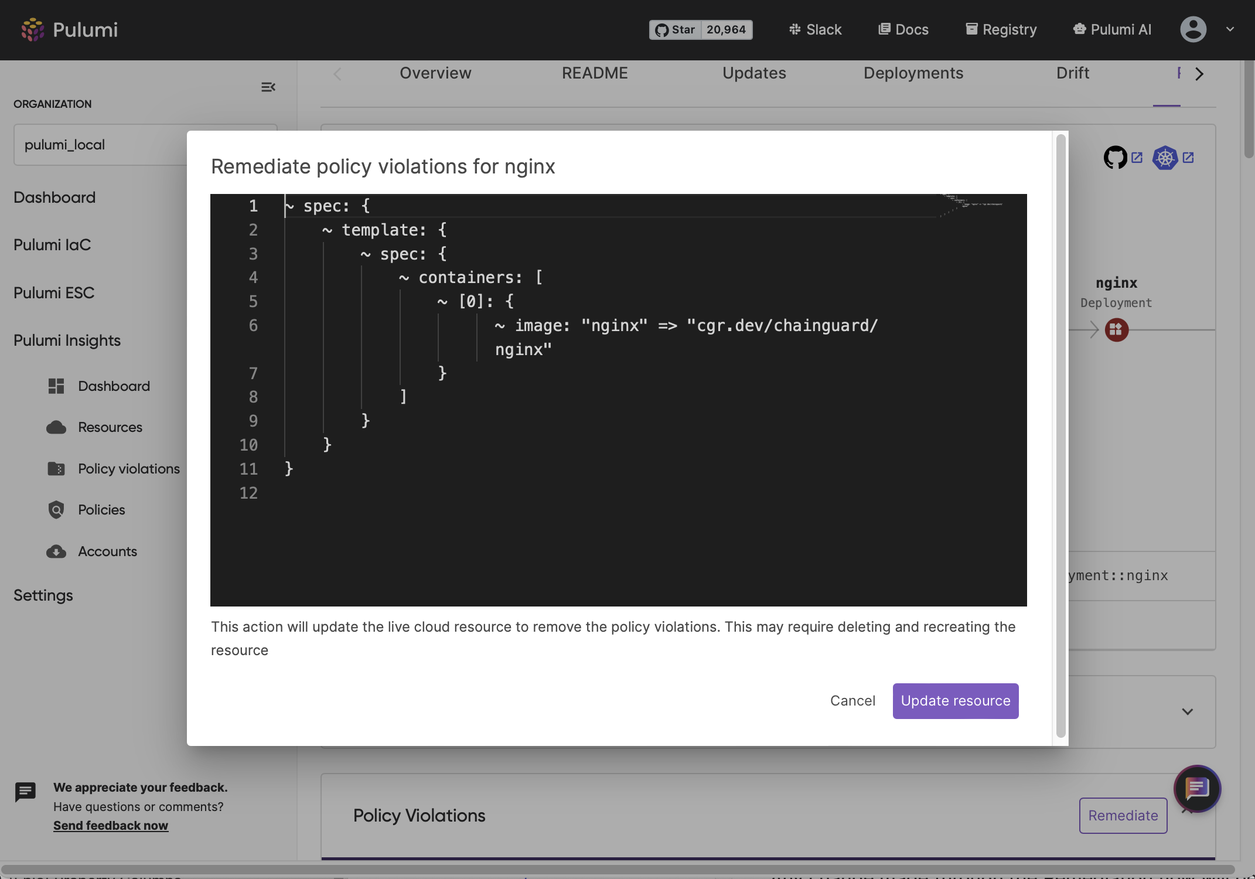The image size is (1255, 879).
Task: Collapse the sidebar with the menu icon
Action: 268,87
